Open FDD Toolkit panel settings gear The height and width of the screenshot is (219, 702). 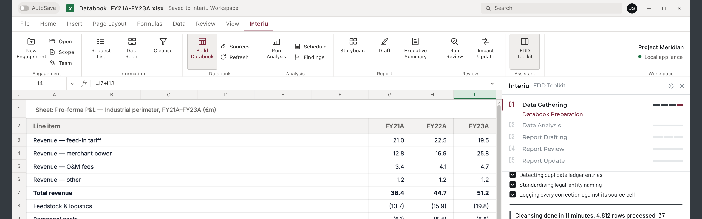click(x=671, y=86)
